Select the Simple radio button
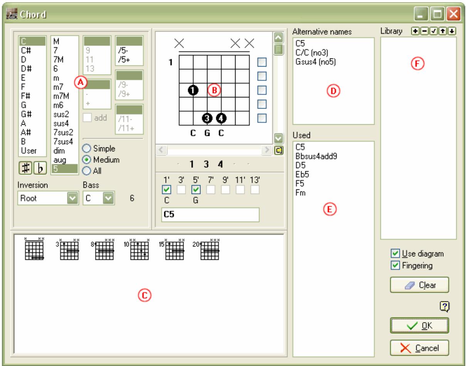The height and width of the screenshot is (366, 466). coord(87,149)
